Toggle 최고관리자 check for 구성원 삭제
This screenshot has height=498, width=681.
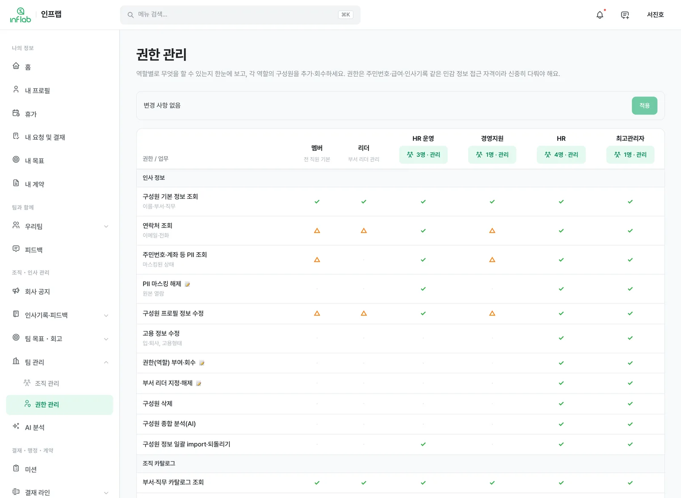pos(630,404)
